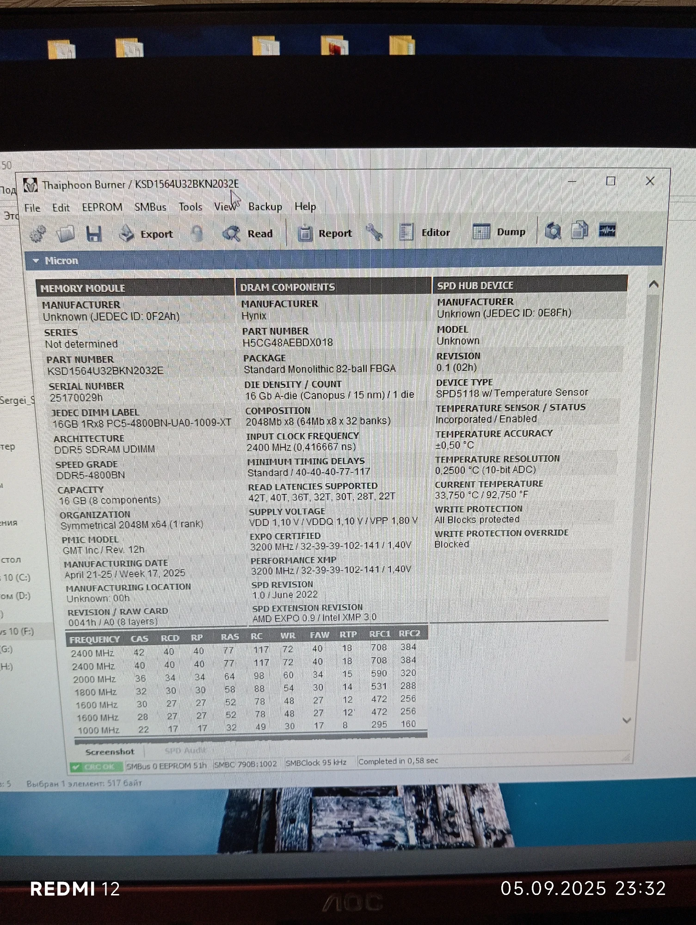Open the View menu

(225, 206)
